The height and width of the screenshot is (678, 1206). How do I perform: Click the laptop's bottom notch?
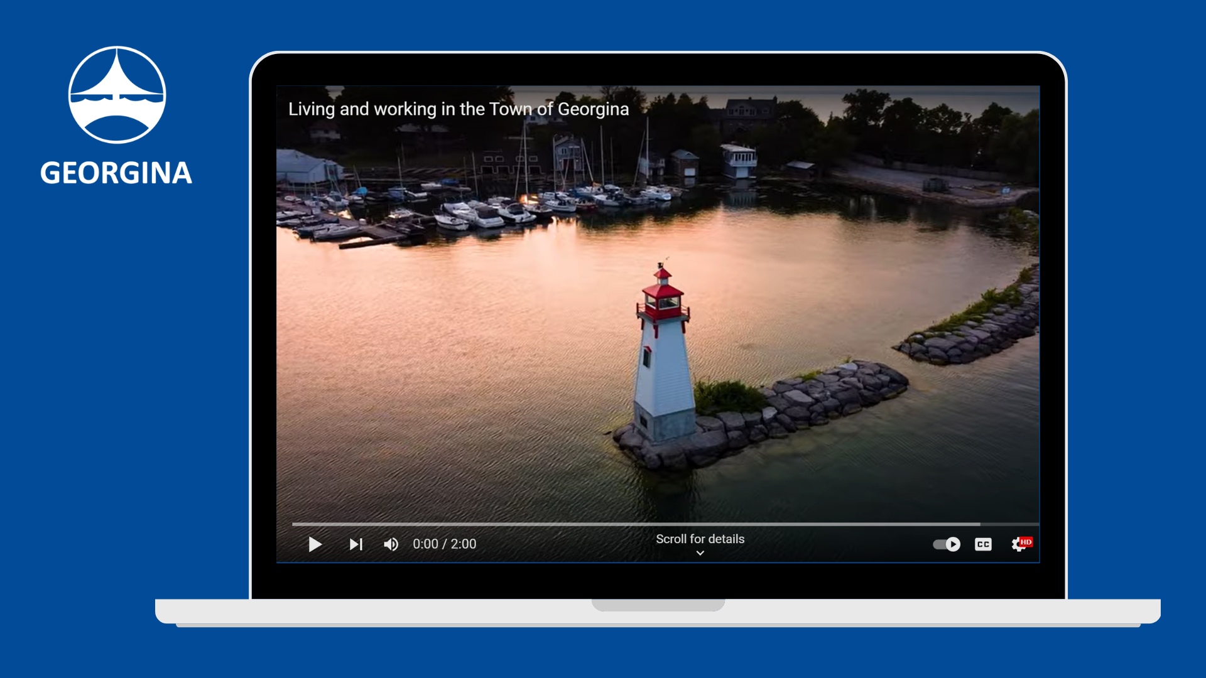[x=658, y=605]
